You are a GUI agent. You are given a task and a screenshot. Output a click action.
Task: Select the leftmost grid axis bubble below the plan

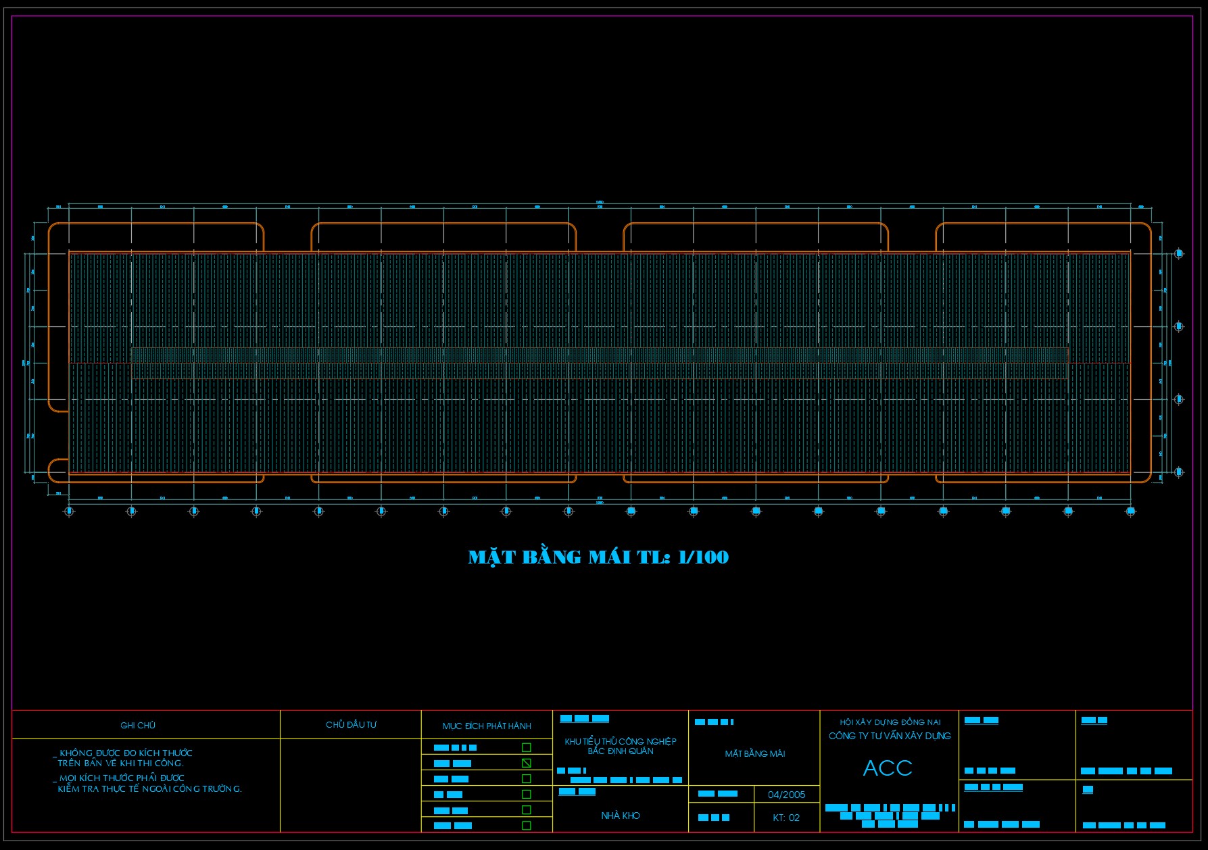69,511
